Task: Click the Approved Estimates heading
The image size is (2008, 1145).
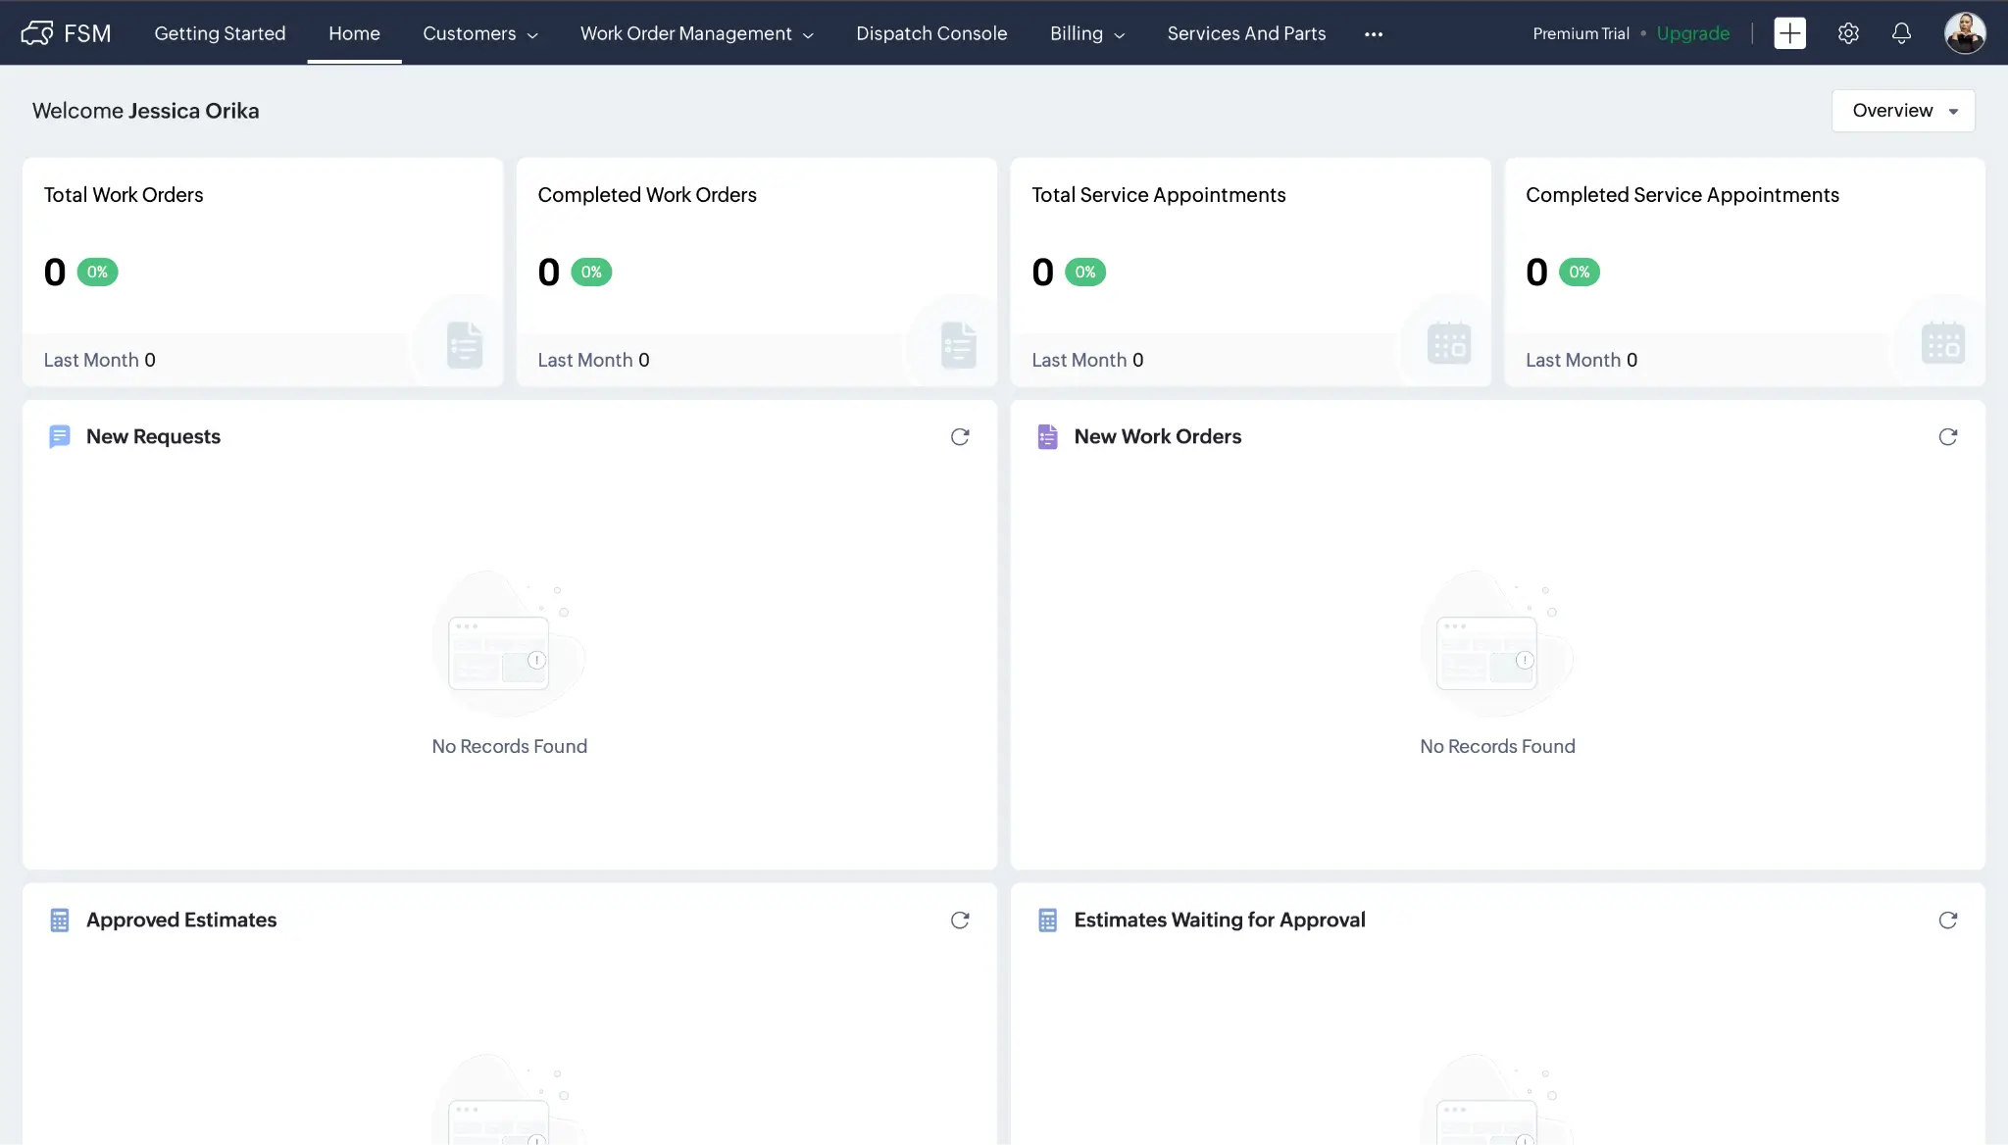Action: click(x=181, y=921)
